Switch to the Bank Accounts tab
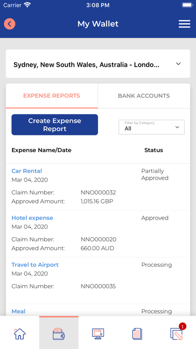 click(144, 96)
